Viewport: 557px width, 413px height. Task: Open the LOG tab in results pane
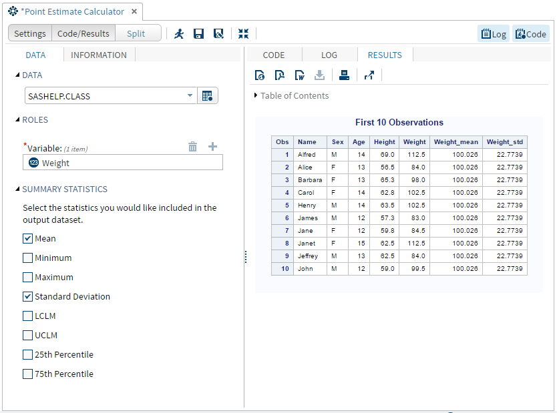(x=329, y=55)
